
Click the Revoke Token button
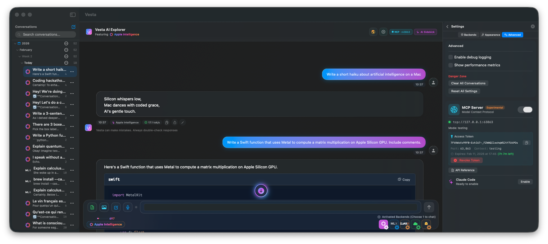point(466,161)
